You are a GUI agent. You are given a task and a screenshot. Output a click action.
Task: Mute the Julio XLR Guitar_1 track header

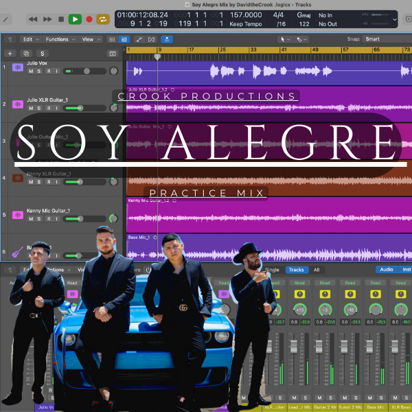pos(31,108)
